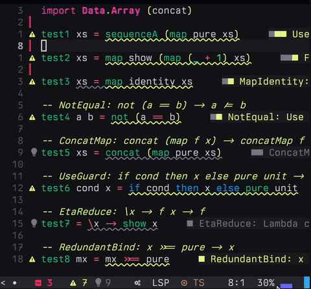Click the 30% scroll percentage in statusline
311x289 pixels.
[266, 283]
